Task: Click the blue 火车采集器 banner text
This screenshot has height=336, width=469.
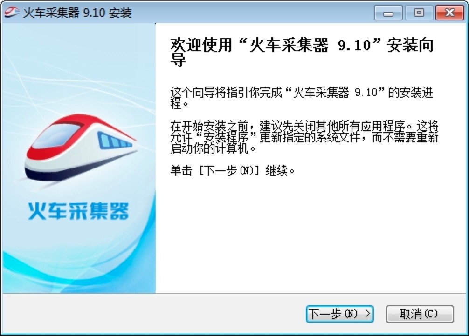Action: coord(78,211)
